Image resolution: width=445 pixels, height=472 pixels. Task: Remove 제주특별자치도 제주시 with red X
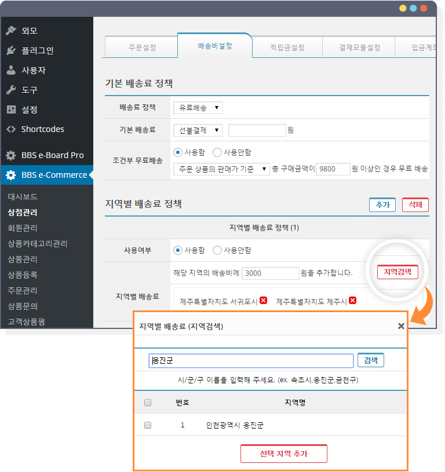tap(352, 301)
